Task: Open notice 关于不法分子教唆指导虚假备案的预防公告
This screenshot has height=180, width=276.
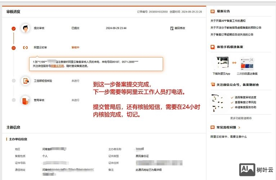Action: (236, 27)
